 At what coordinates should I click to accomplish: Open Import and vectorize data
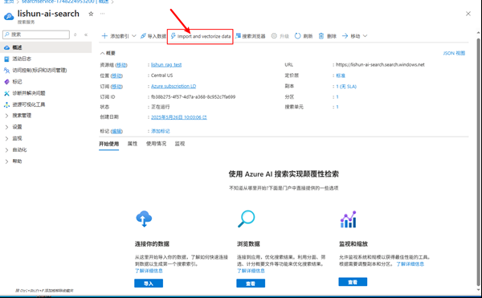(x=200, y=36)
